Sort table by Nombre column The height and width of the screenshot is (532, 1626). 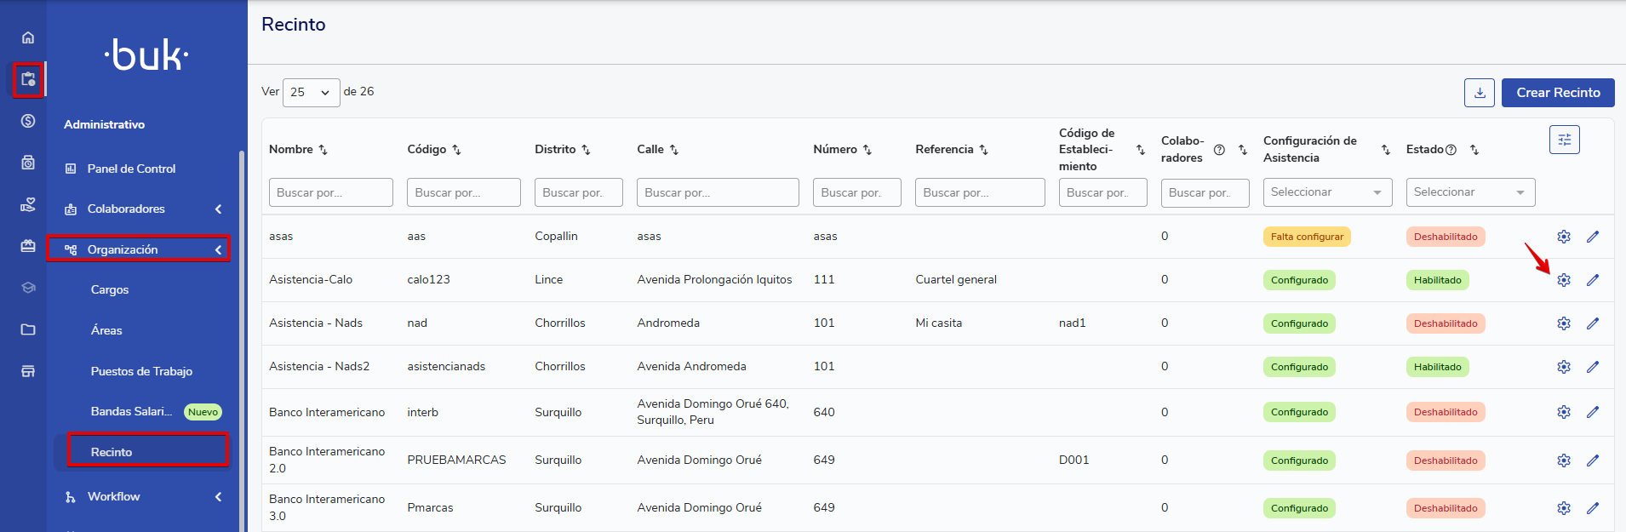tap(323, 150)
